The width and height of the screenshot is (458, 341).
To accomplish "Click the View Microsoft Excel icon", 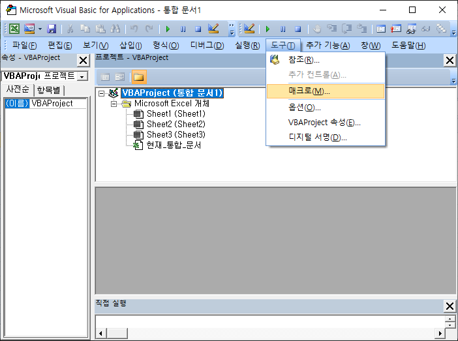I will click(x=14, y=29).
